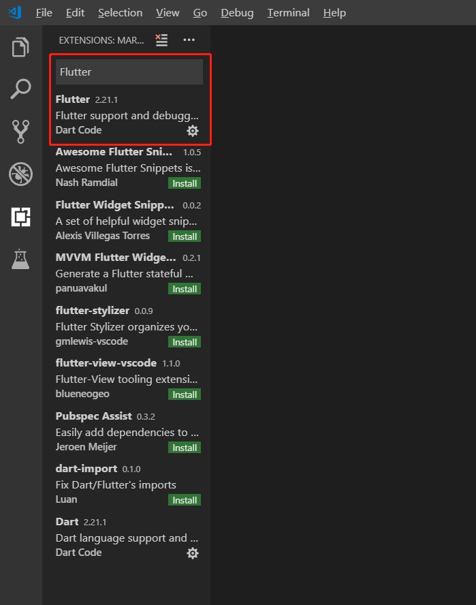Focus the extensions search box containing Flutter
This screenshot has width=476, height=605.
click(x=129, y=72)
